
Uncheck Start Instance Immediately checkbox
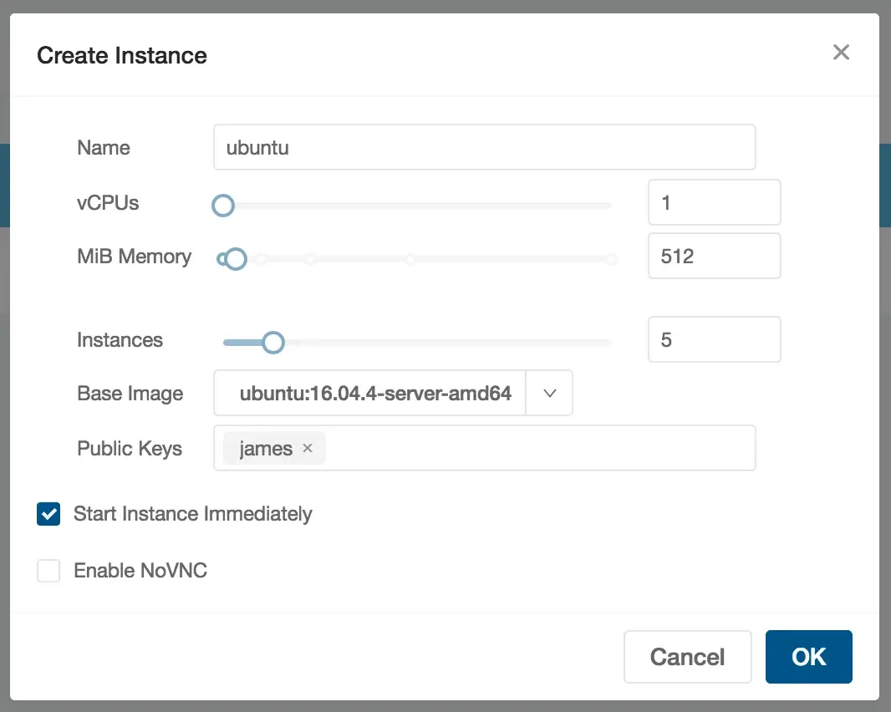[48, 514]
